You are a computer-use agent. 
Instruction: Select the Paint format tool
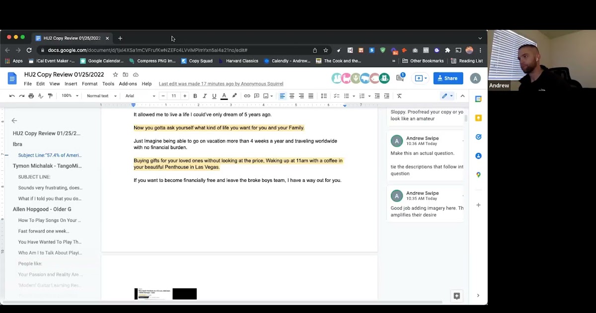coord(50,96)
